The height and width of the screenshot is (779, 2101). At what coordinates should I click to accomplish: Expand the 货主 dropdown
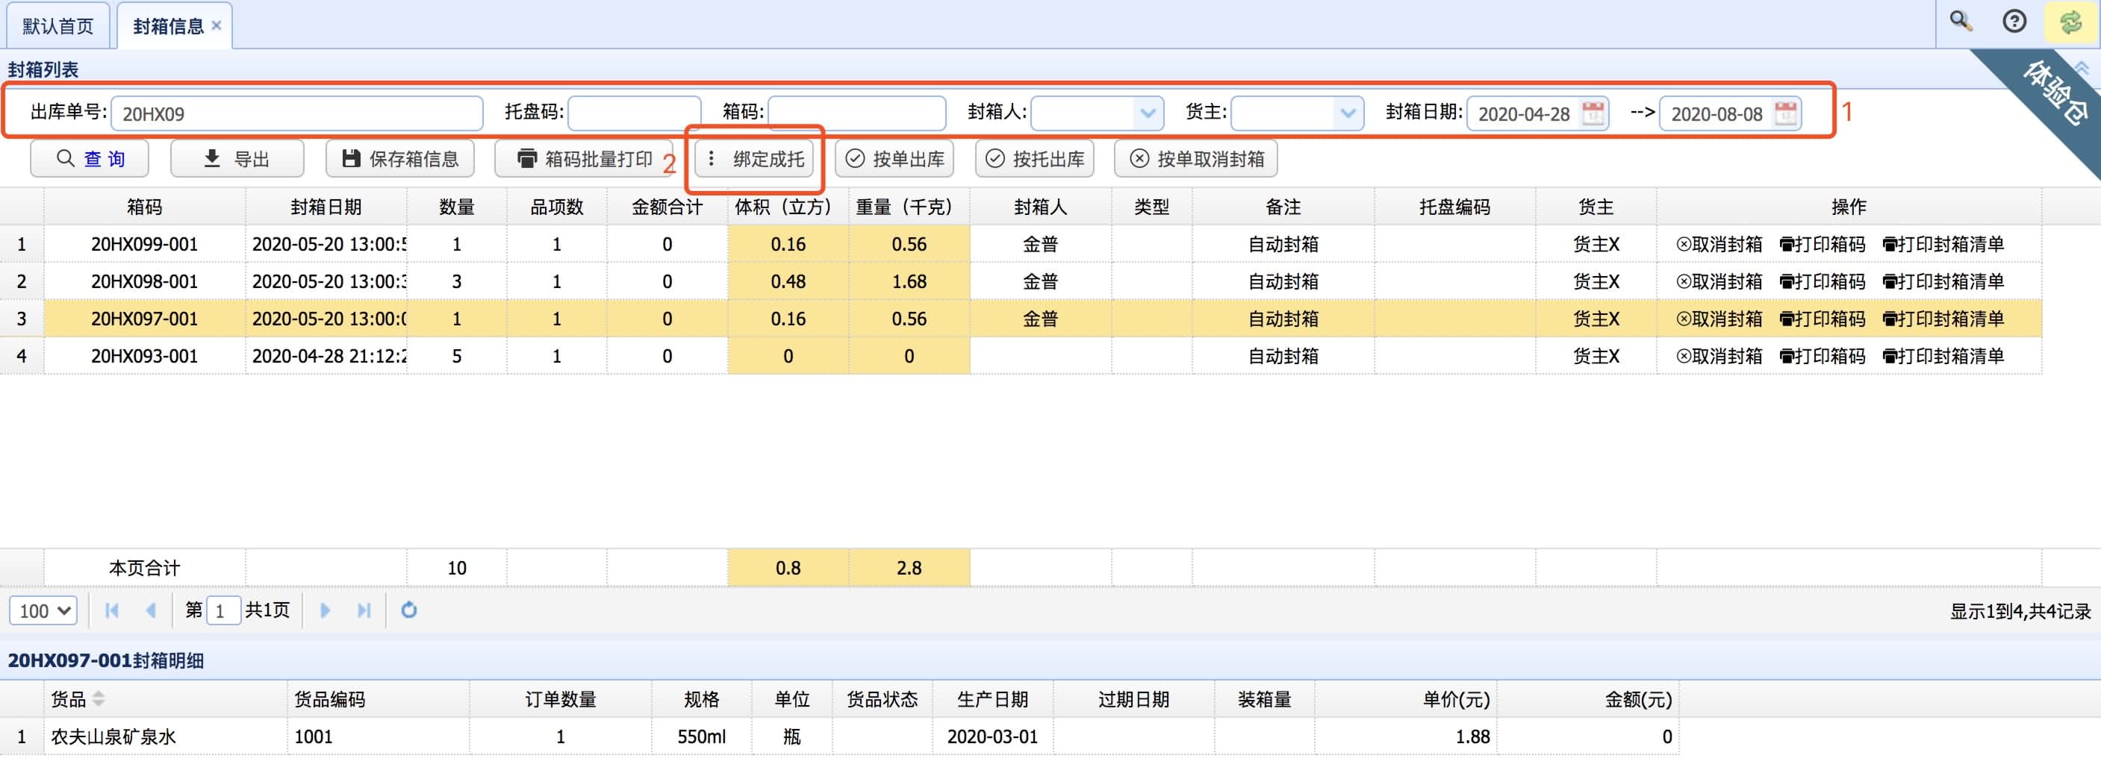point(1348,113)
